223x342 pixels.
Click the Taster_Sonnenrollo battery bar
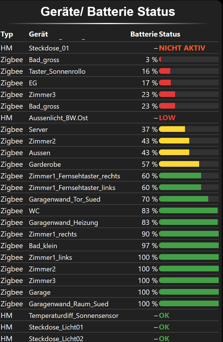(189, 71)
